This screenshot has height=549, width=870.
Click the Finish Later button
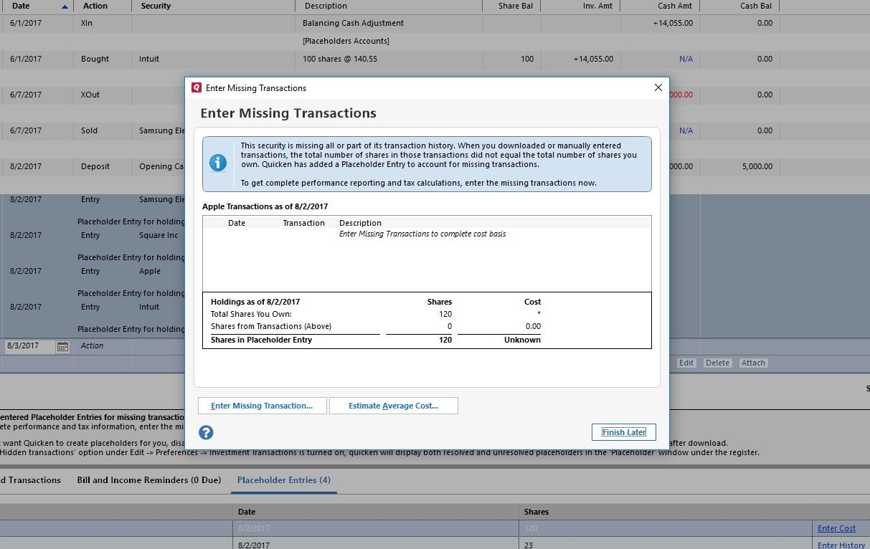tap(623, 432)
